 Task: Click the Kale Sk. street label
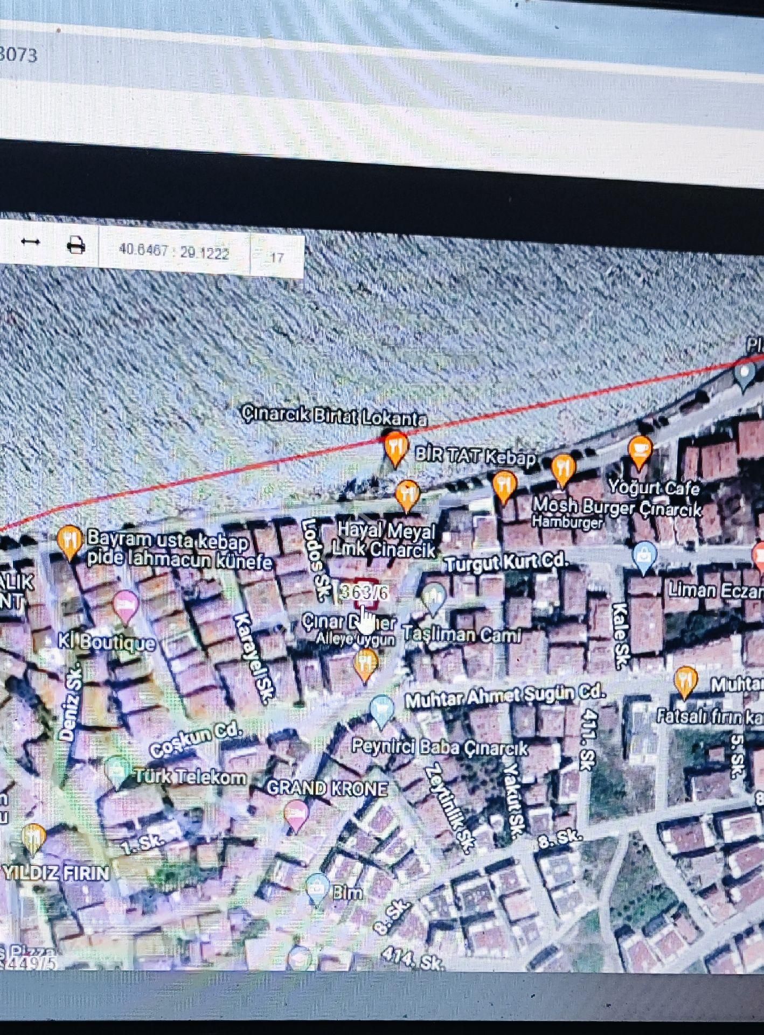click(620, 636)
